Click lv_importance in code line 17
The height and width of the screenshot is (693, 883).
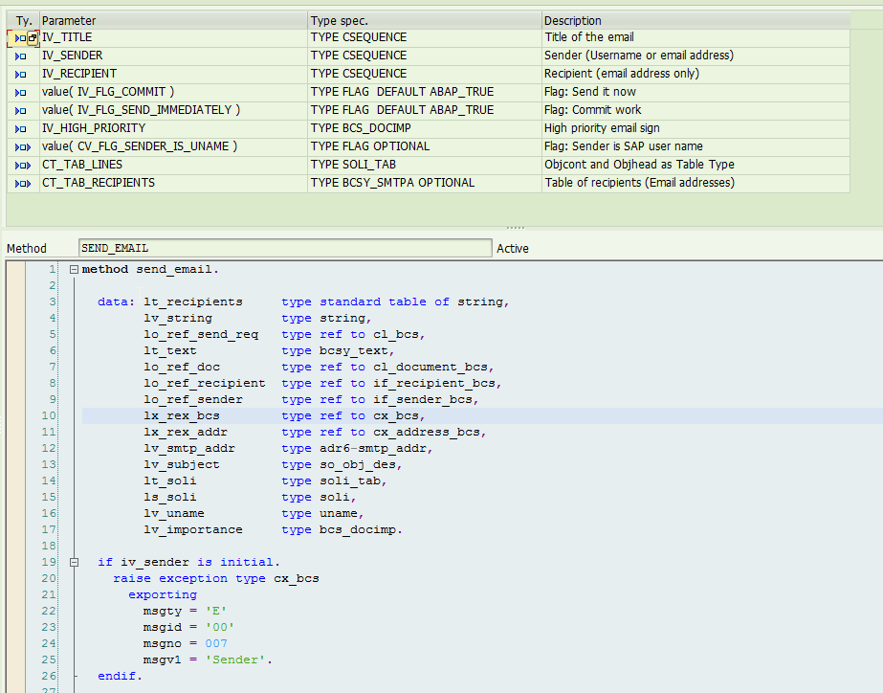coord(193,529)
